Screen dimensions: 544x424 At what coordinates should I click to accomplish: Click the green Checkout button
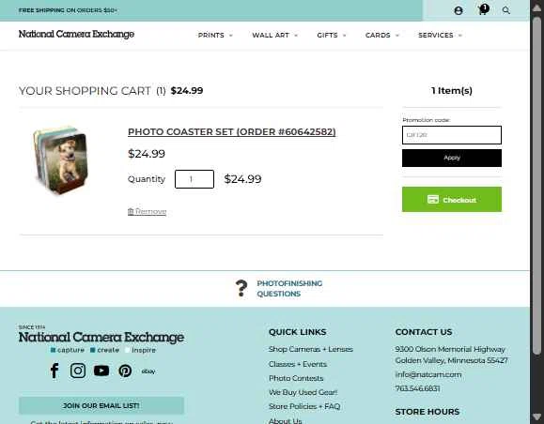point(452,200)
